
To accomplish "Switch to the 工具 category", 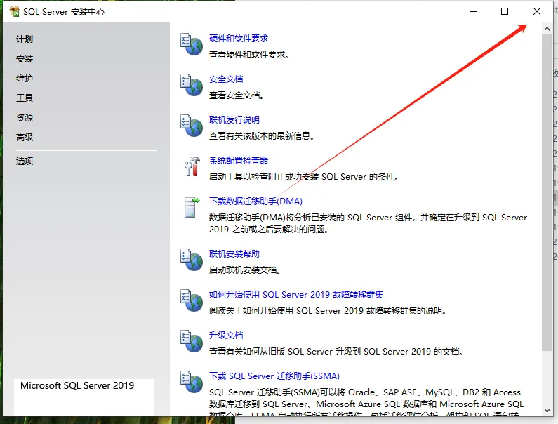I will [x=25, y=98].
